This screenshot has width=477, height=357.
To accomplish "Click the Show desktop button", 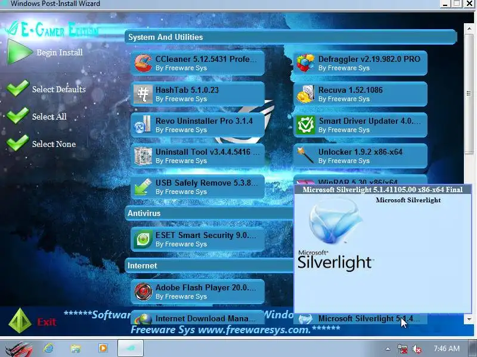I will click(473, 349).
